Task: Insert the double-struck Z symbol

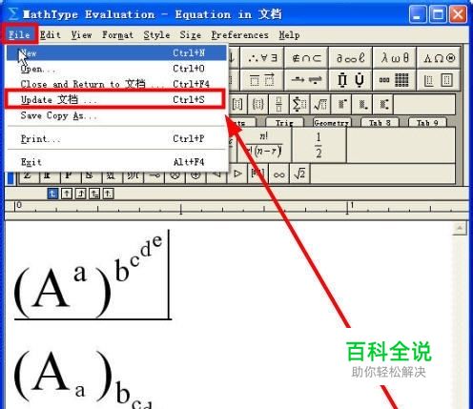Action: [x=28, y=175]
